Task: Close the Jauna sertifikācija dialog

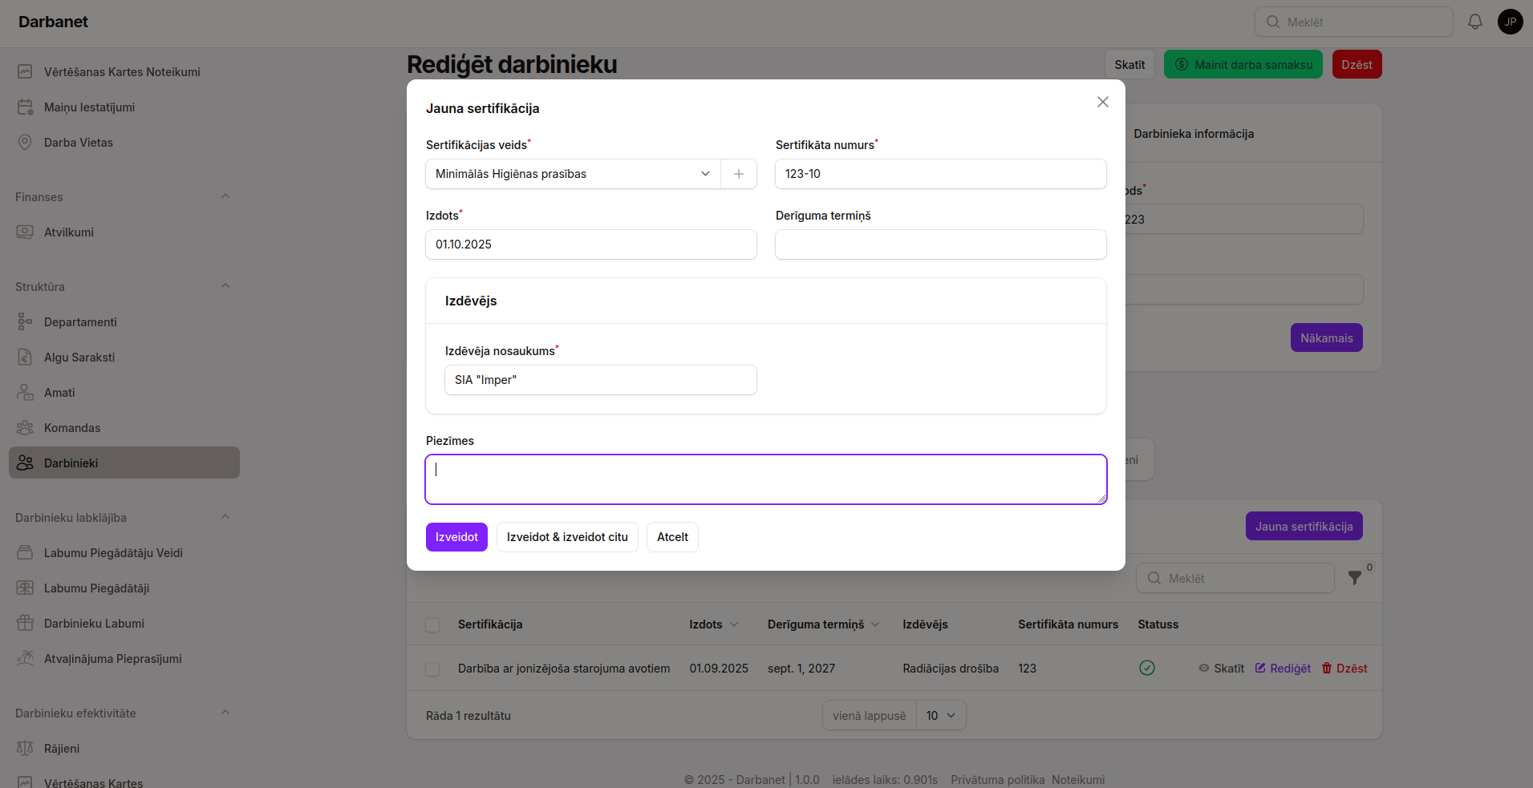Action: click(x=1102, y=102)
